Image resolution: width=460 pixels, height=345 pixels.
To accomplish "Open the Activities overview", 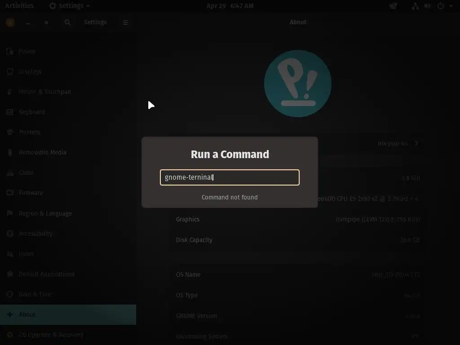I will tap(19, 5).
